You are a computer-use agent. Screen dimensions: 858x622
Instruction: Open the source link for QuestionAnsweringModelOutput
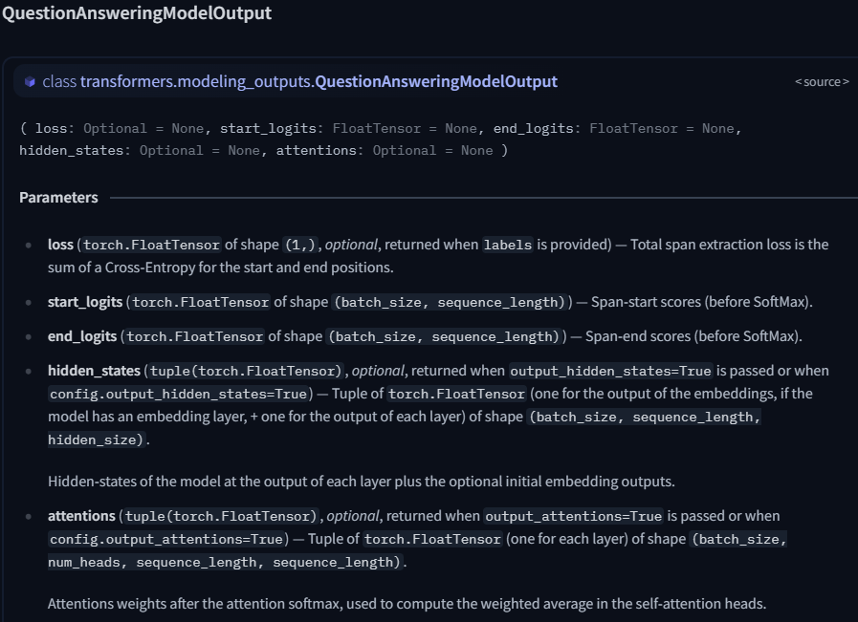(822, 82)
